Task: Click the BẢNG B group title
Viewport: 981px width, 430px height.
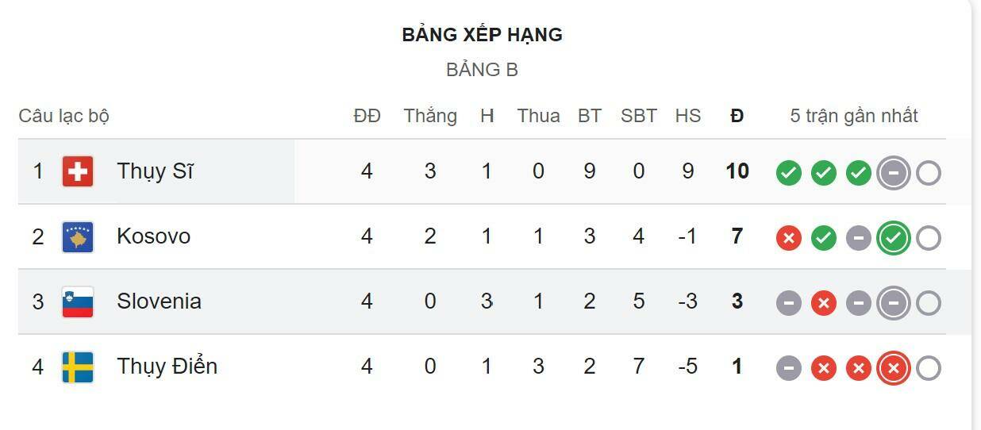Action: (482, 70)
